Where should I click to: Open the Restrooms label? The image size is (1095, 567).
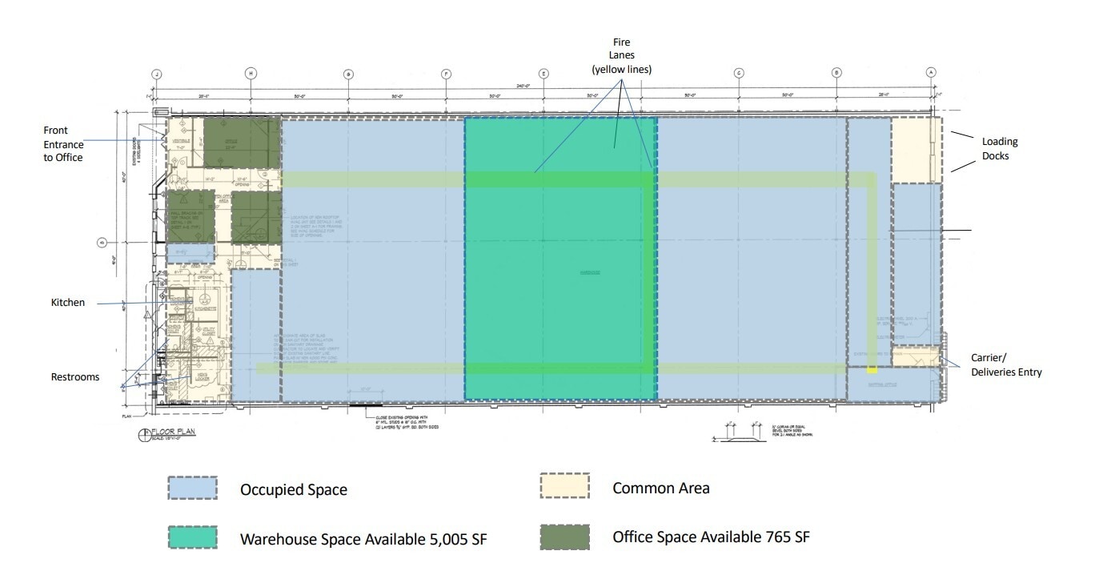click(77, 376)
